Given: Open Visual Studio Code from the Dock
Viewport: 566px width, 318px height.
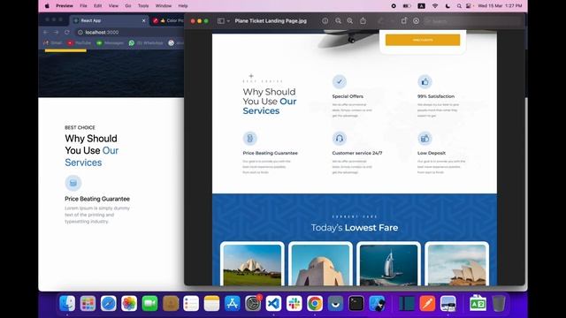Looking at the screenshot, I should (x=273, y=303).
